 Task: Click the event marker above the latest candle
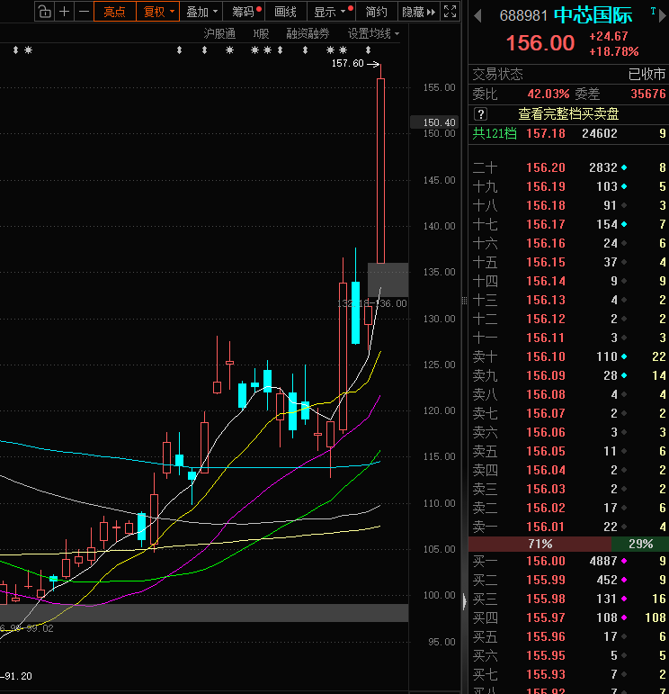click(x=369, y=50)
